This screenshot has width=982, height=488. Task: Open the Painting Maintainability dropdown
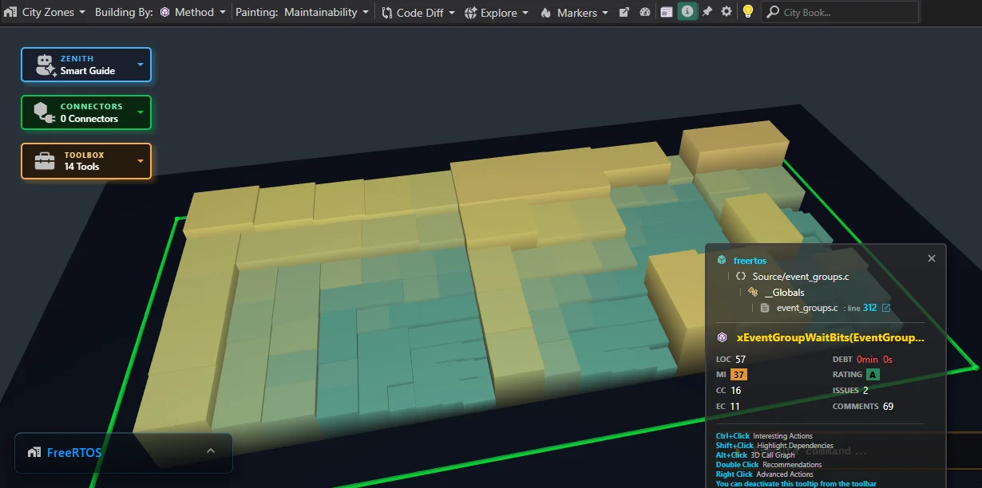[303, 12]
